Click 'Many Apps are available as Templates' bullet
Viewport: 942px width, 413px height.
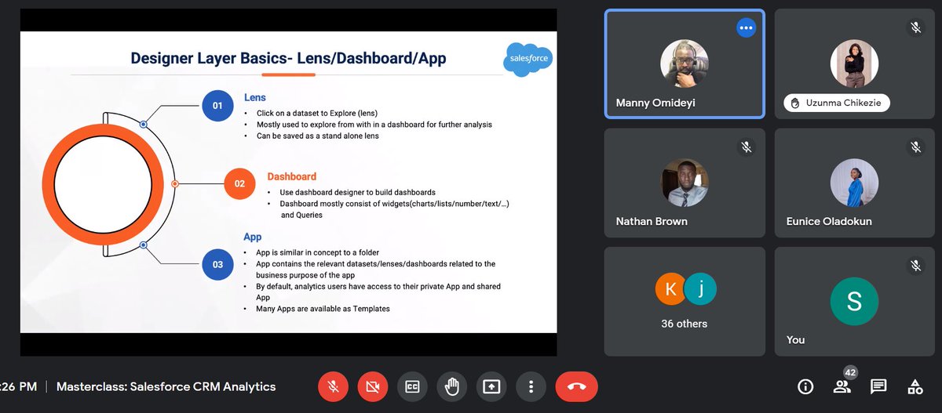[x=323, y=309]
